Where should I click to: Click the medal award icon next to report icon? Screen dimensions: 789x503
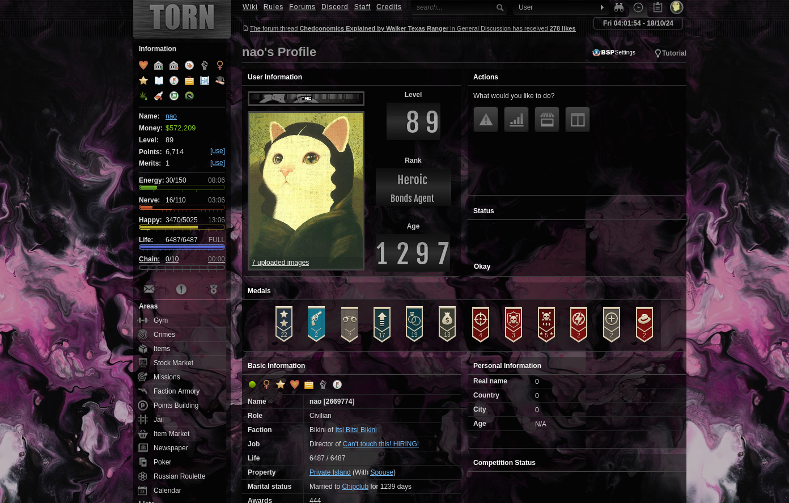tap(214, 289)
